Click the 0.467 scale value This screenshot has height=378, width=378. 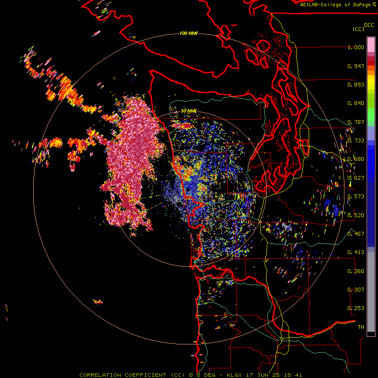pos(356,234)
